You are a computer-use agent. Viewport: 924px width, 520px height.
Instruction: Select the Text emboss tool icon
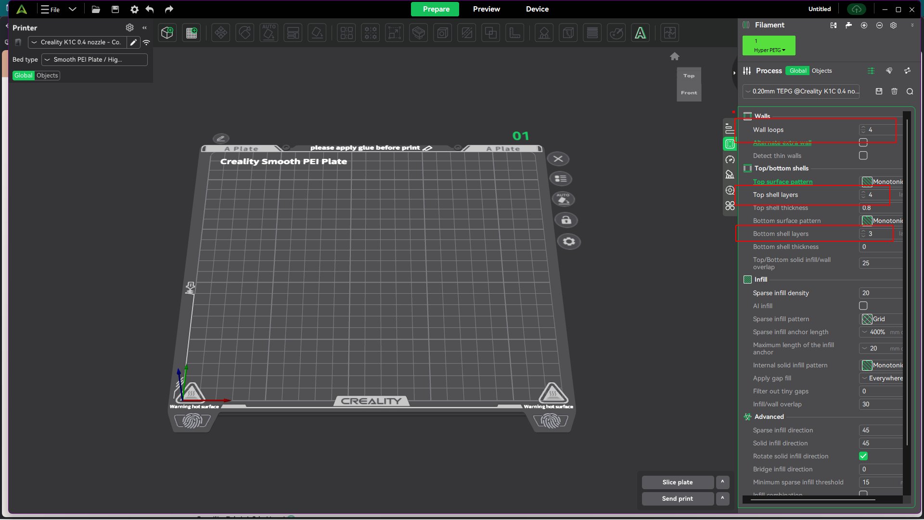tap(640, 33)
